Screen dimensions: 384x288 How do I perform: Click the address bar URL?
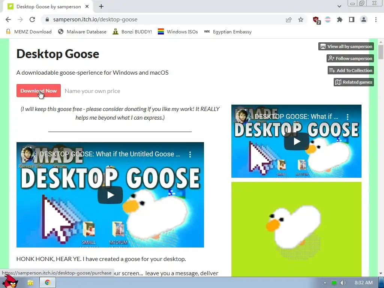pyautogui.click(x=95, y=19)
